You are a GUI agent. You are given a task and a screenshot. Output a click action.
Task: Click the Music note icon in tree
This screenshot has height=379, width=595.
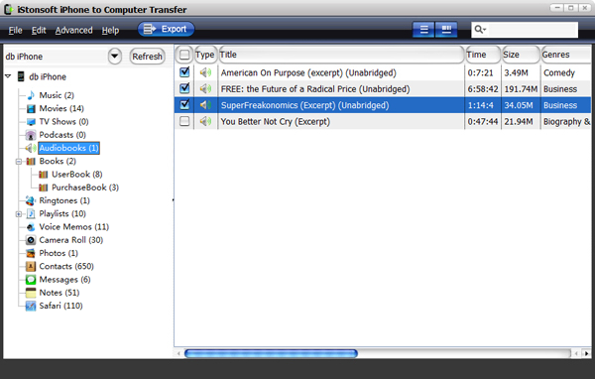[x=31, y=95]
